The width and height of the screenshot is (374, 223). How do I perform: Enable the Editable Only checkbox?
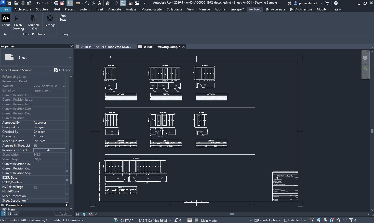coord(286,220)
